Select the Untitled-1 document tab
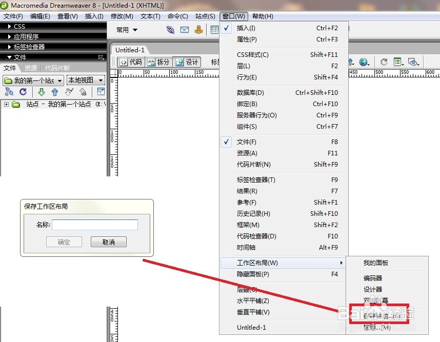The height and width of the screenshot is (342, 440). coord(130,50)
